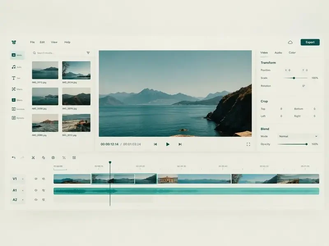This screenshot has width=329, height=246.
Task: Switch to the Color tab
Action: [292, 53]
